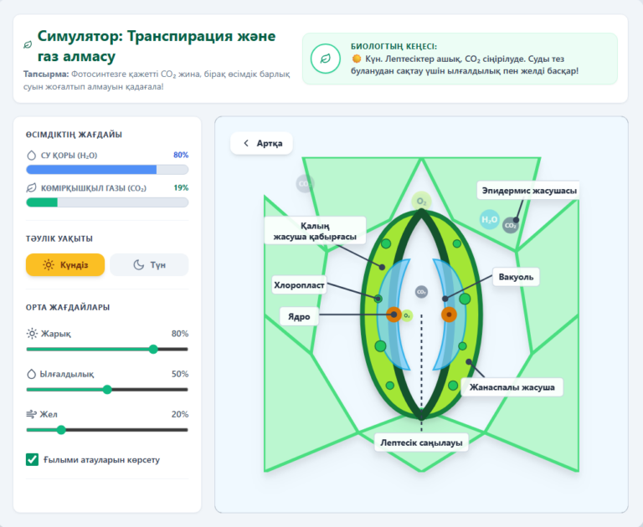Click the left blue vacuole of the guard cell
The width and height of the screenshot is (643, 527).
click(x=392, y=314)
